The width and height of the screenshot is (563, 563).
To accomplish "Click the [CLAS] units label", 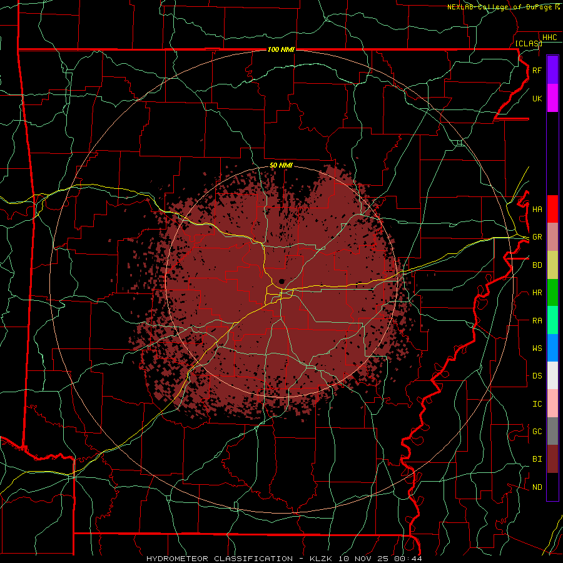I will (529, 43).
